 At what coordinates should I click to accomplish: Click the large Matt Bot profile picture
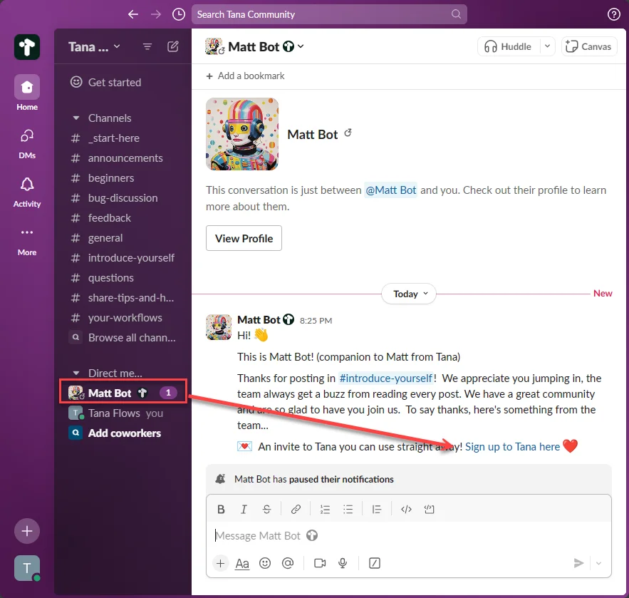tap(242, 134)
